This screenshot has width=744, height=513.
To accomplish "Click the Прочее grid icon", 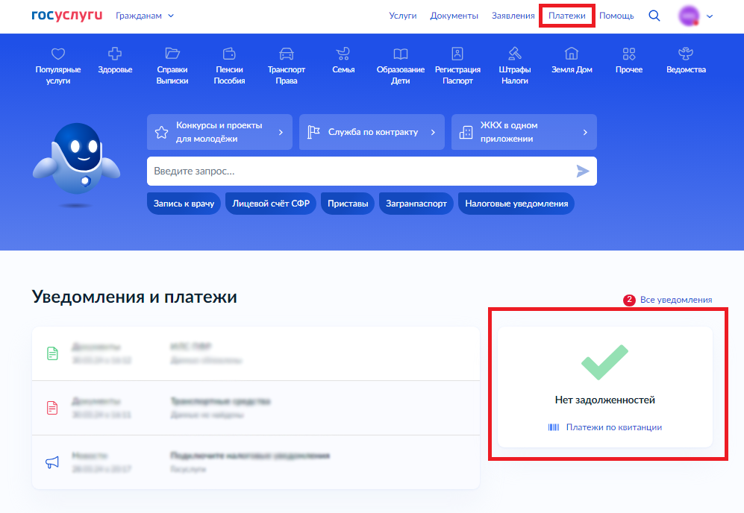I will coord(628,54).
